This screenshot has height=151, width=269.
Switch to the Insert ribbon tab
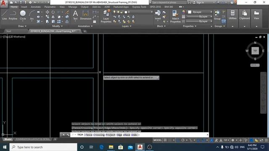(24, 7)
